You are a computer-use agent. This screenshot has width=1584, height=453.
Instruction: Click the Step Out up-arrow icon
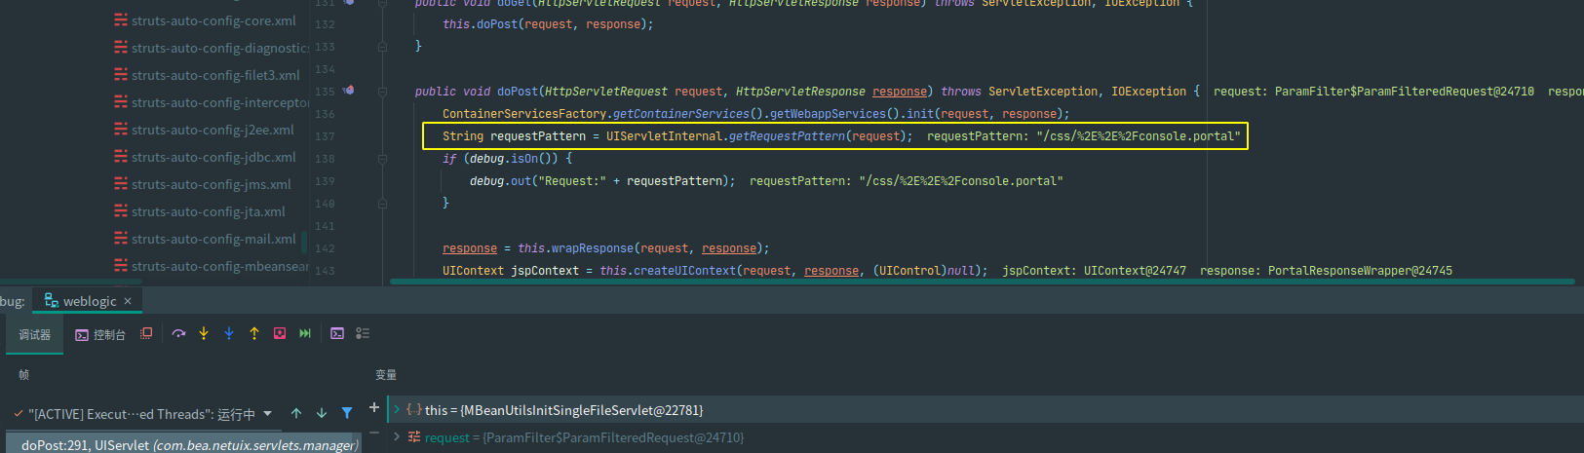[254, 333]
